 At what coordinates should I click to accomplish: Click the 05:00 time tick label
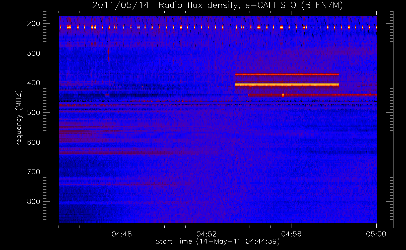point(376,234)
